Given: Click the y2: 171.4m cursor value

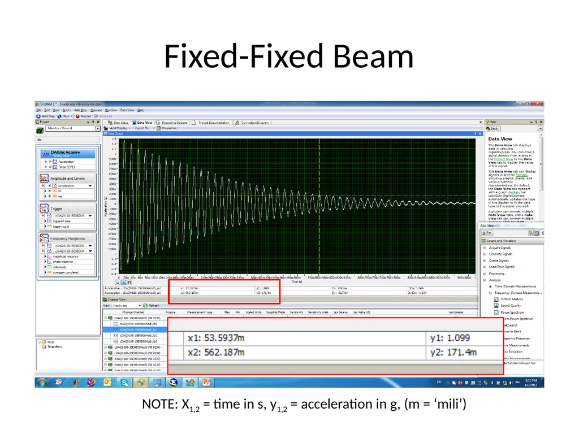Looking at the screenshot, I should coord(453,353).
